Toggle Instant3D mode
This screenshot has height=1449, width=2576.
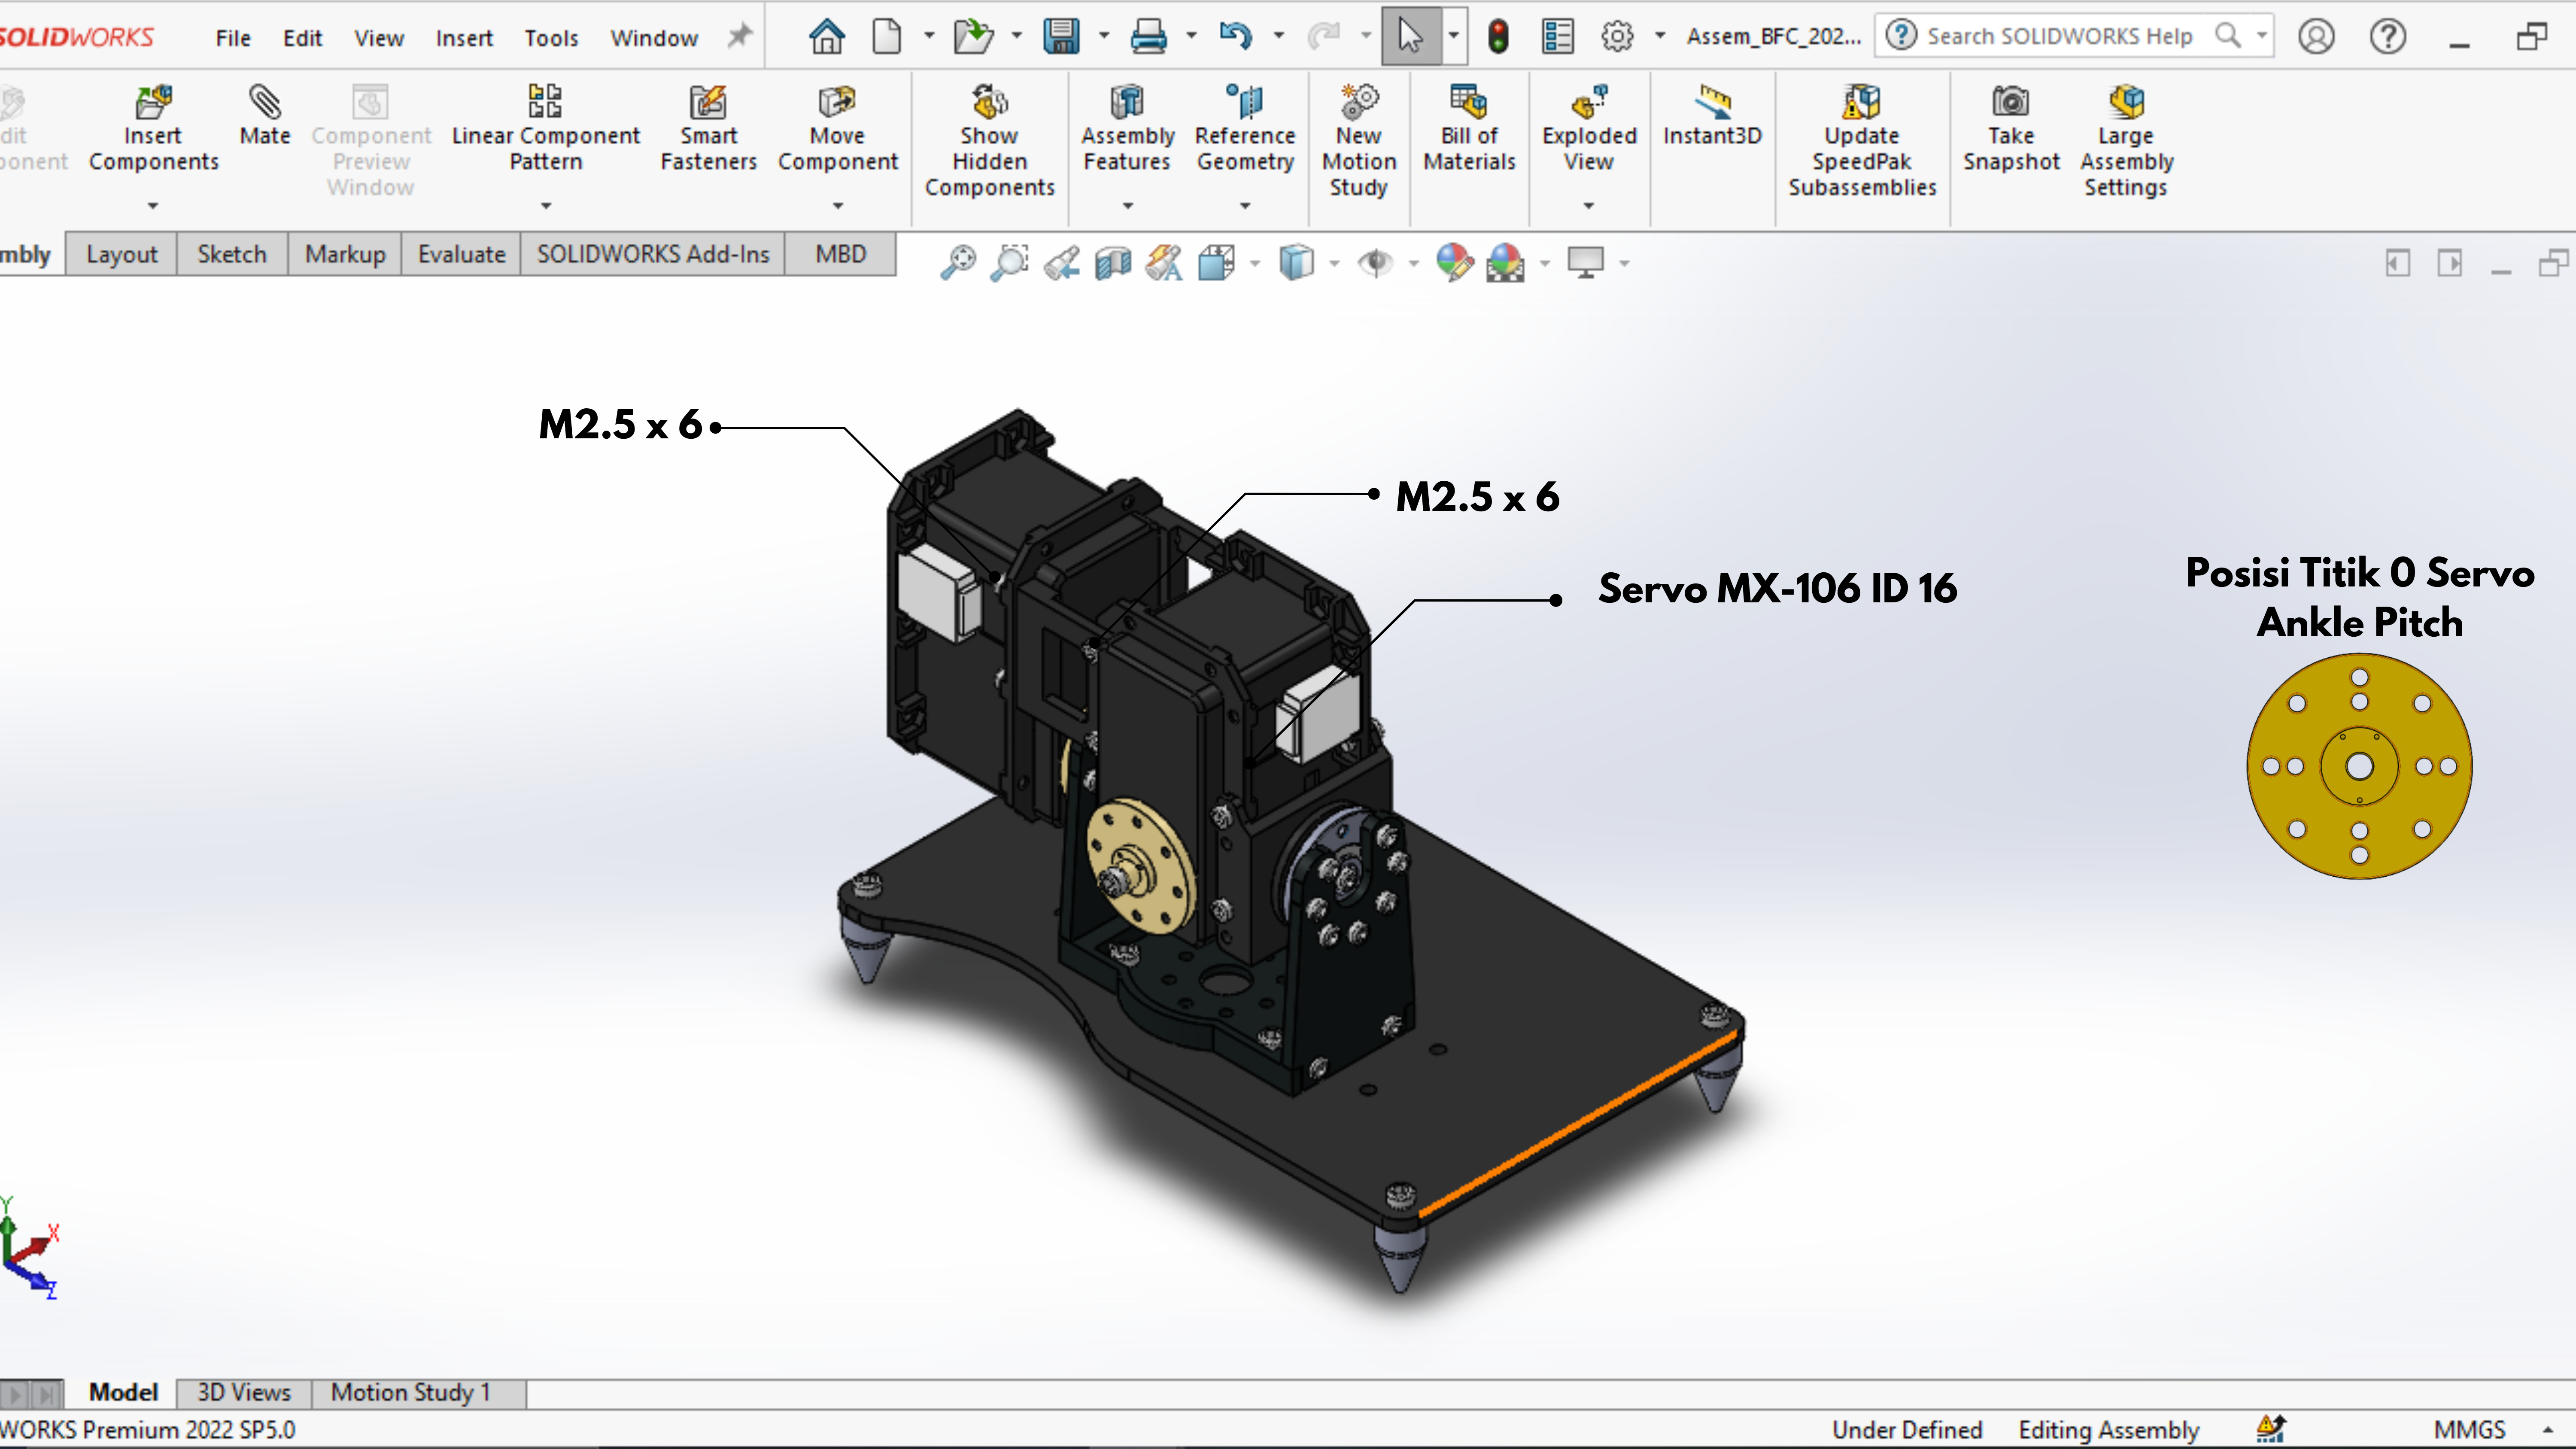point(1712,116)
